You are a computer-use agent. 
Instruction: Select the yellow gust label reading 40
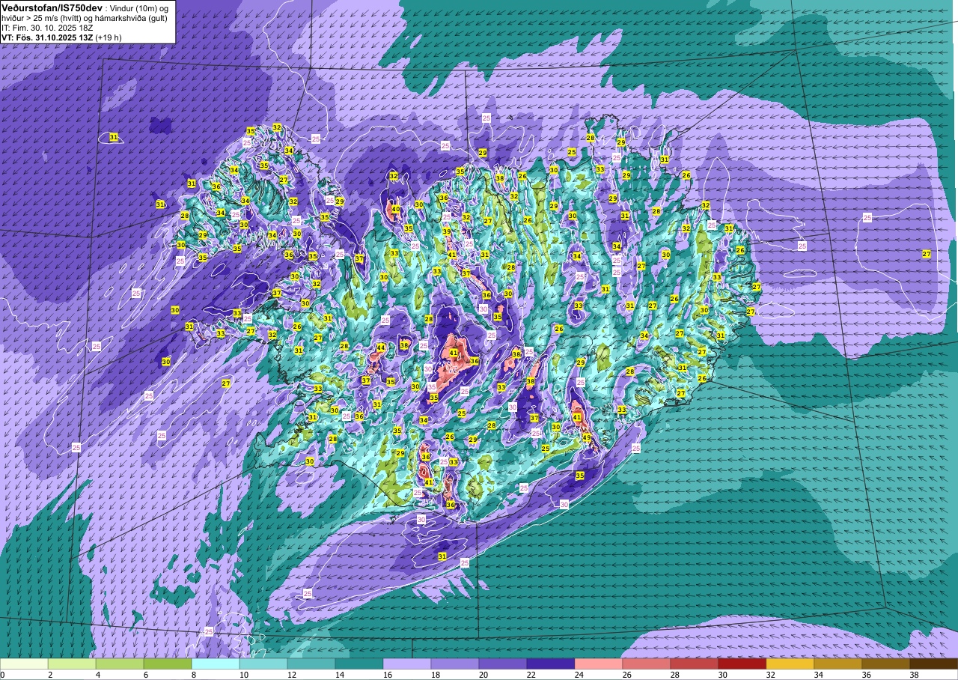[396, 210]
